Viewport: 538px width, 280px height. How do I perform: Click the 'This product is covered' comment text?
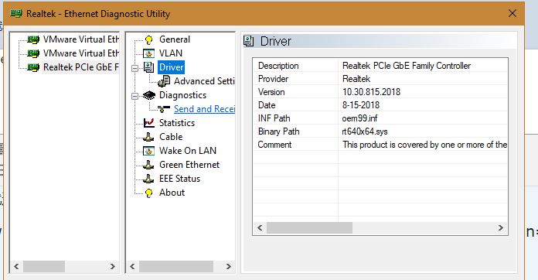pos(425,145)
